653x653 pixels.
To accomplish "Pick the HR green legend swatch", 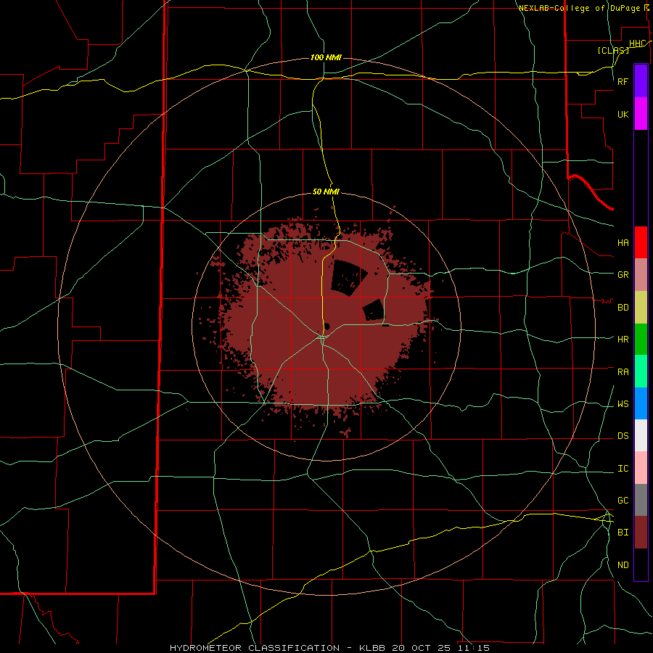I will coord(641,340).
